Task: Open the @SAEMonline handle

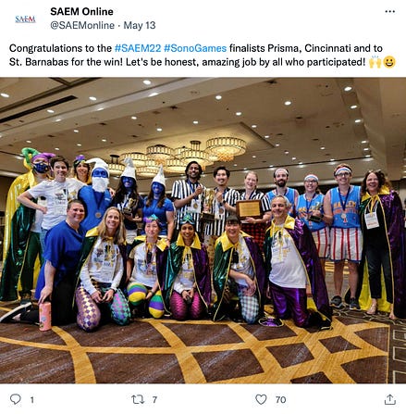Action: (82, 25)
